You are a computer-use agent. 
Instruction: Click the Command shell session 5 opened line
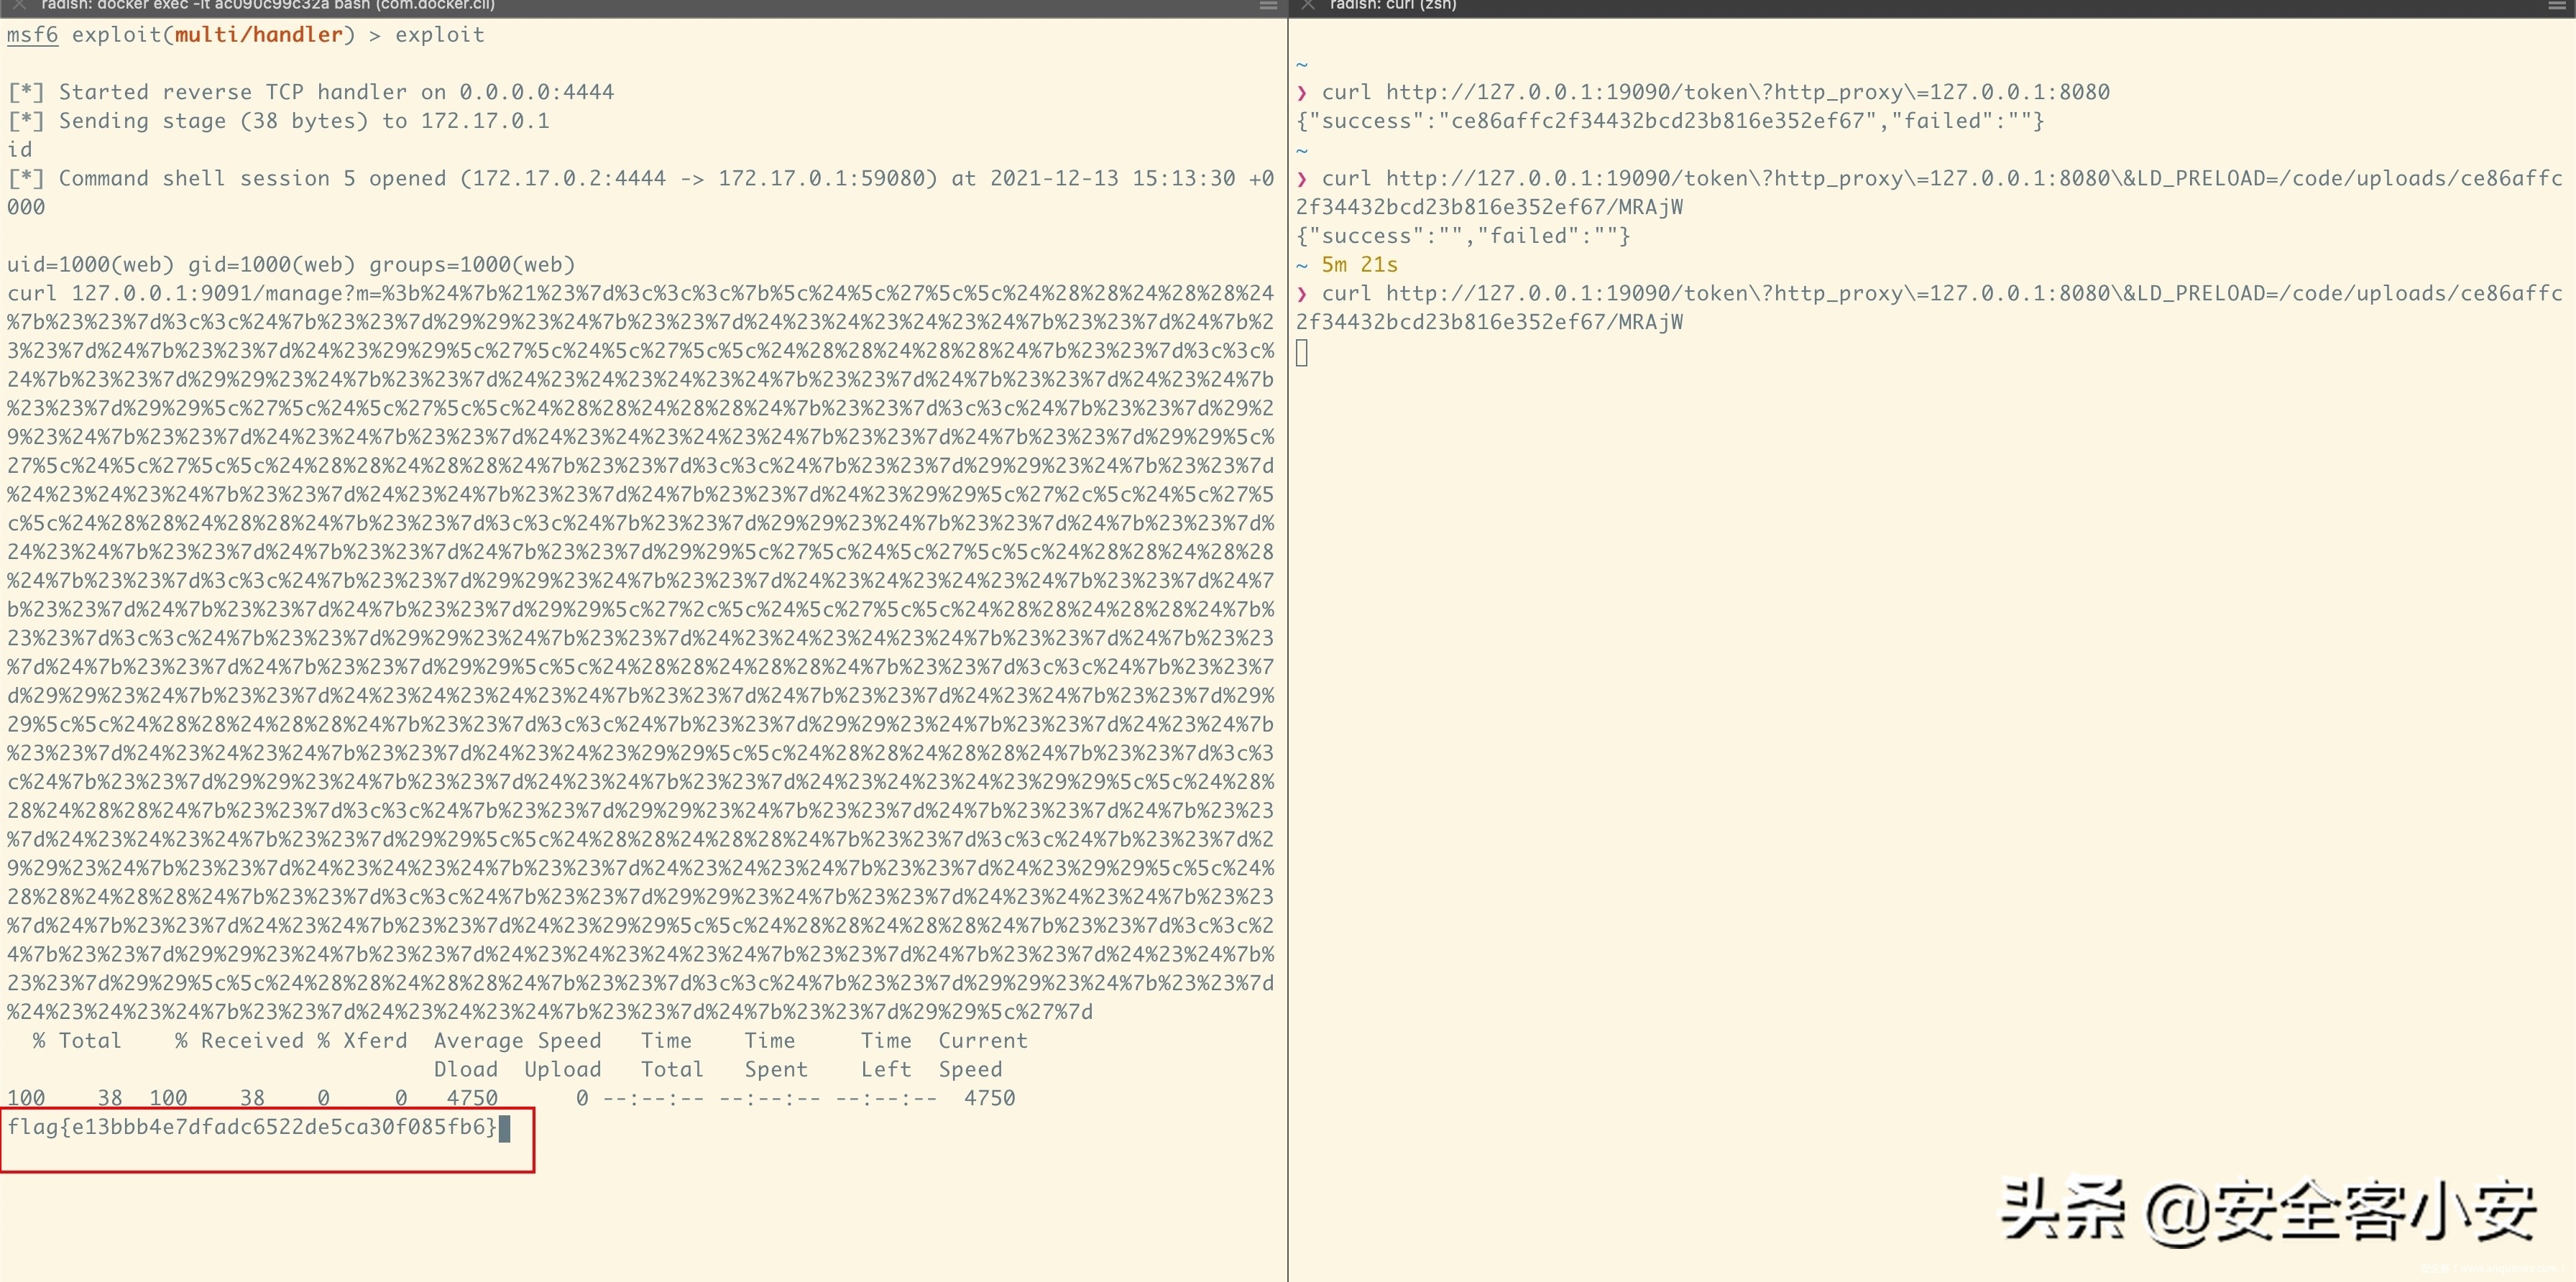click(x=640, y=179)
